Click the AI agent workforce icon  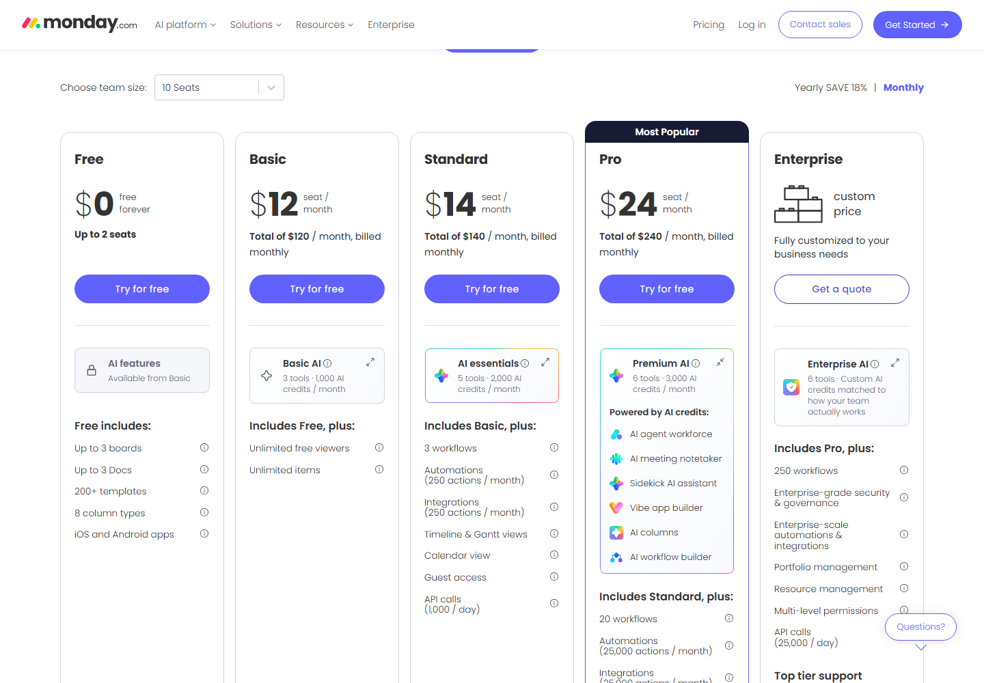tap(616, 434)
